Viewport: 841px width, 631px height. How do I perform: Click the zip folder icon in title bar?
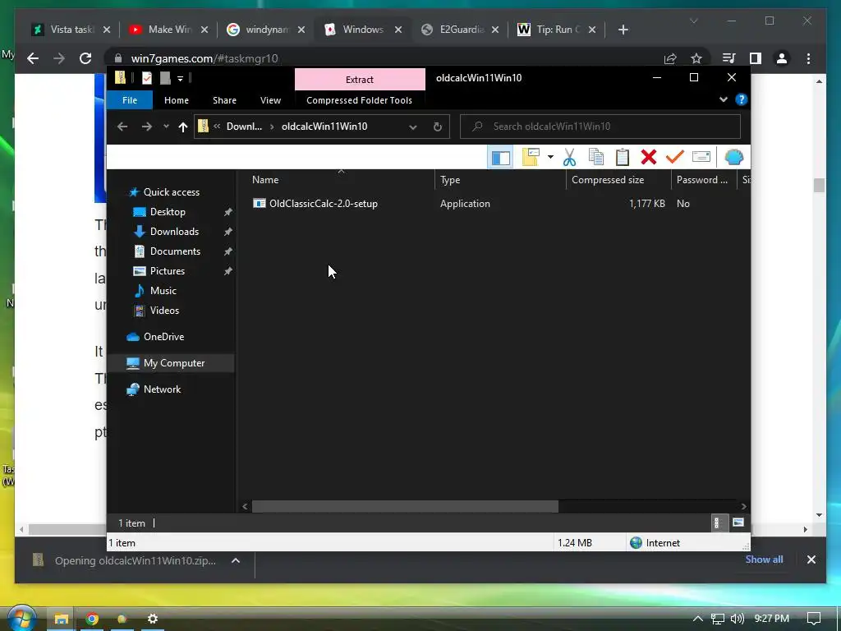[120, 78]
